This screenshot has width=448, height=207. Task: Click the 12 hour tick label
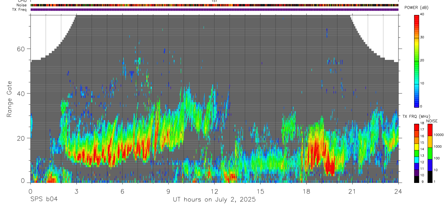[x=215, y=191]
